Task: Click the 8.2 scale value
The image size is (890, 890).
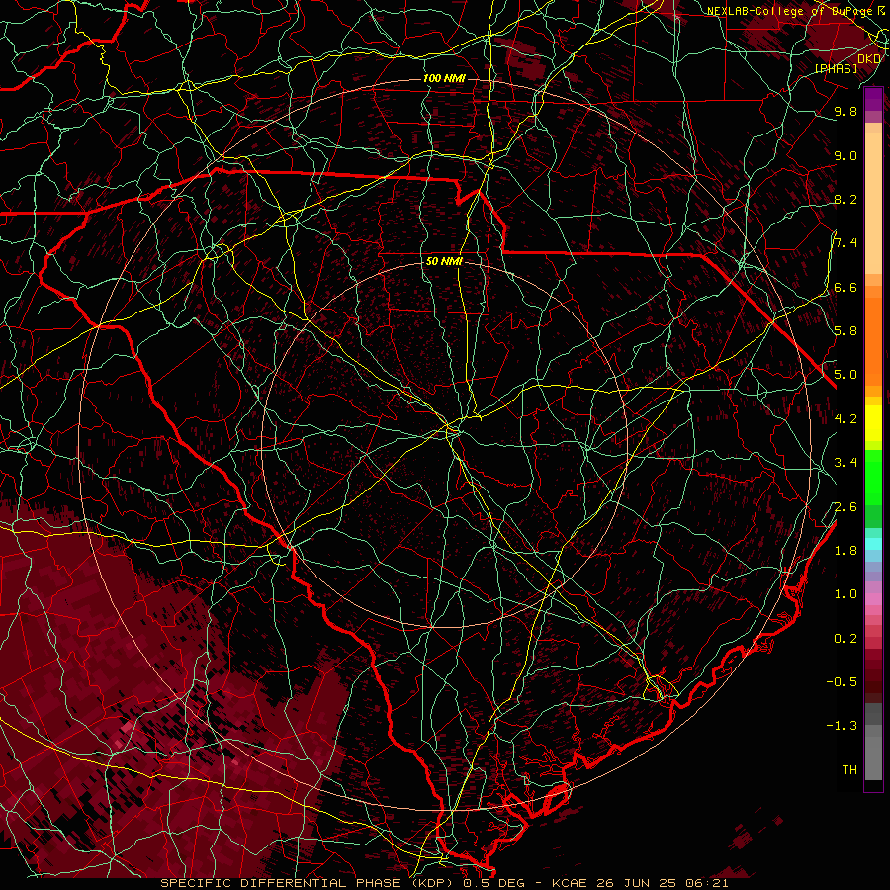Action: [x=845, y=199]
